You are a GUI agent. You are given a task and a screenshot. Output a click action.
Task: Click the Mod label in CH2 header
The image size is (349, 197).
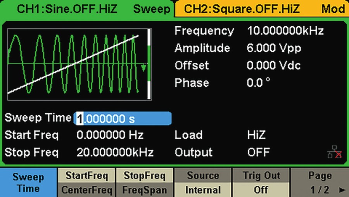(x=333, y=9)
